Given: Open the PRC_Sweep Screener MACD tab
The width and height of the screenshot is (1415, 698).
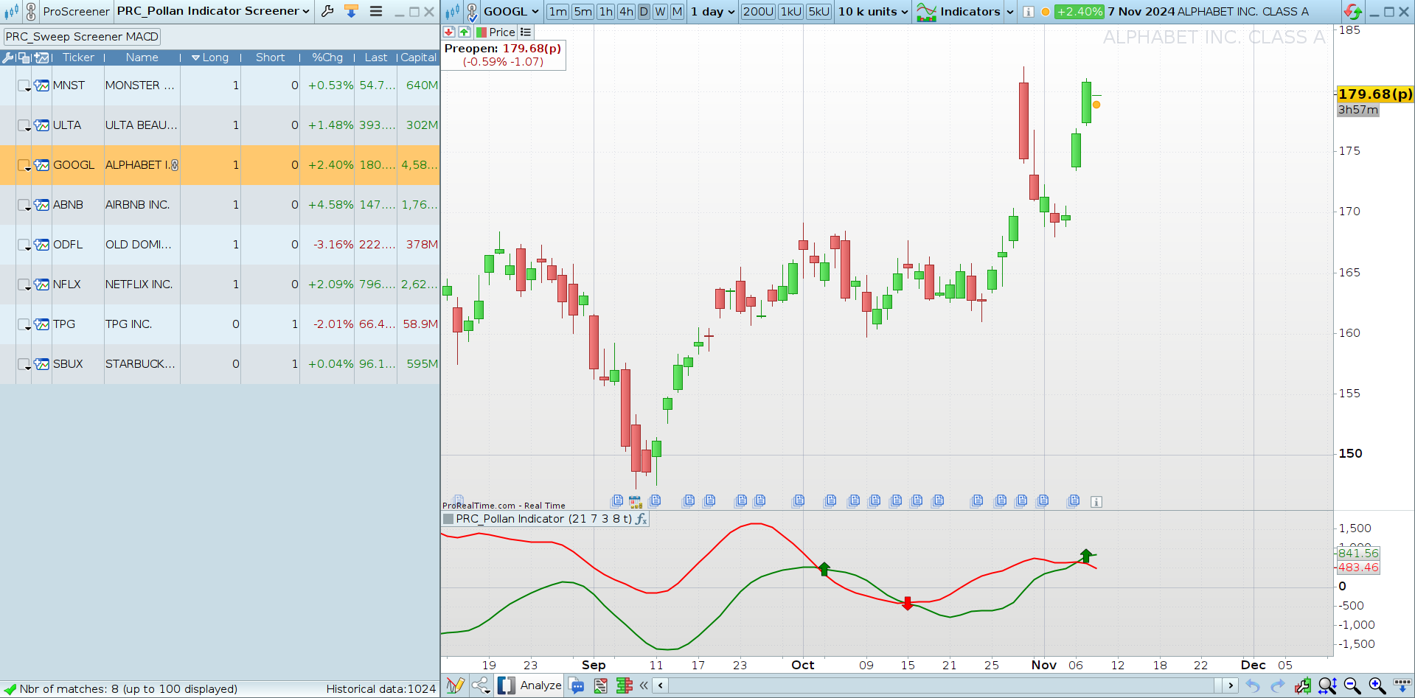Looking at the screenshot, I should (x=82, y=37).
